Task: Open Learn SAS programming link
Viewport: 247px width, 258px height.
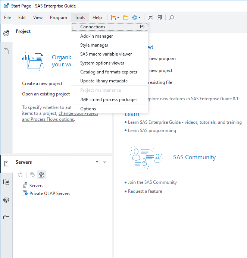Action: pyautogui.click(x=152, y=130)
